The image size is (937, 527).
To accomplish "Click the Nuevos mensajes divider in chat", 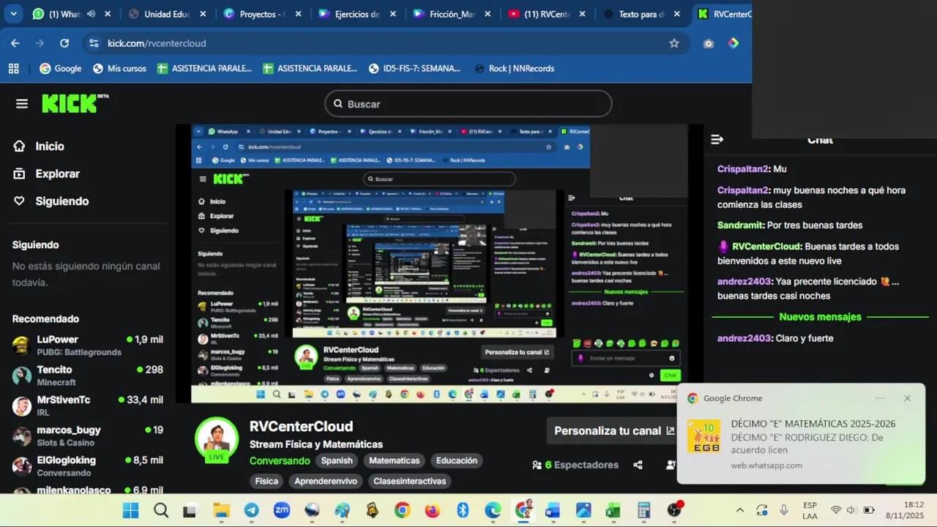I will 820,317.
